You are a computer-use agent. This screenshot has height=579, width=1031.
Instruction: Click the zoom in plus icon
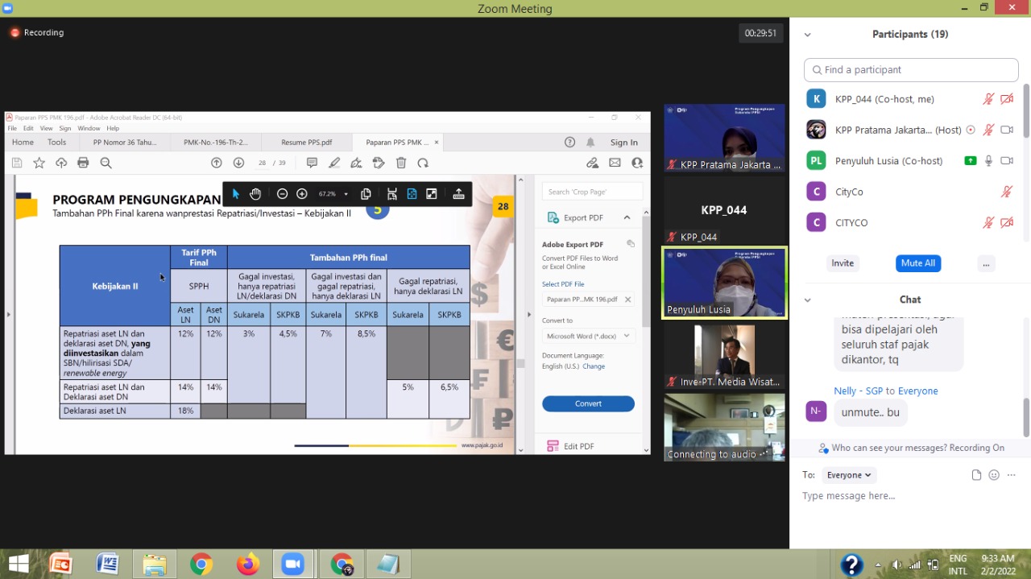click(x=302, y=194)
